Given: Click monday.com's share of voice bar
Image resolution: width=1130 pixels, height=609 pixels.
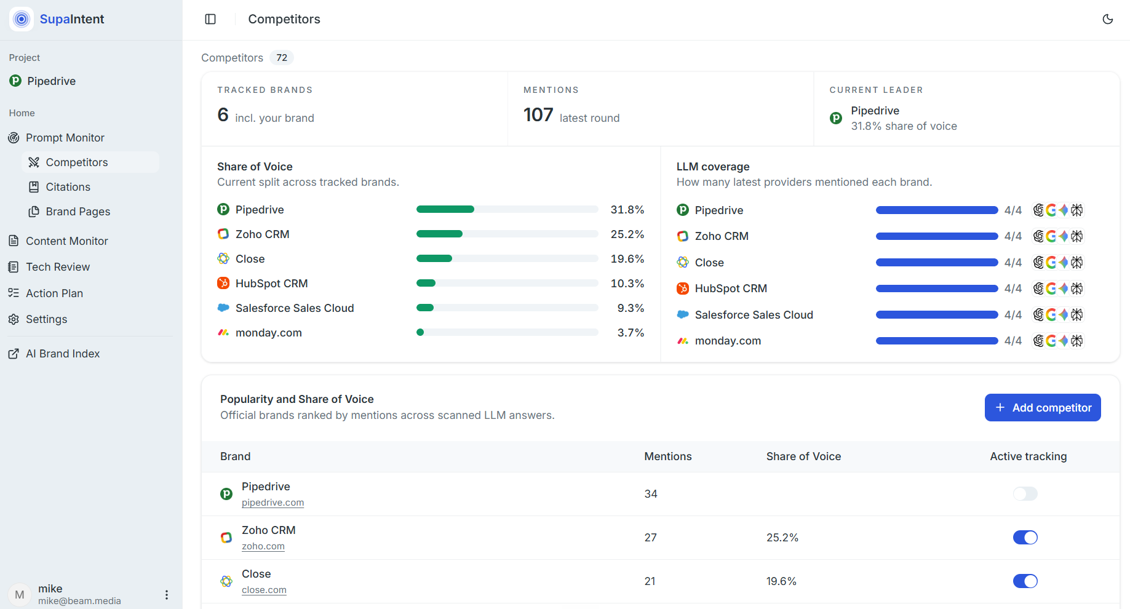Looking at the screenshot, I should (420, 332).
